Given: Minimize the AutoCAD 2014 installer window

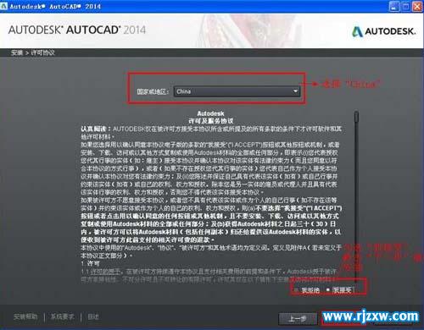Looking at the screenshot, I should click(394, 6).
